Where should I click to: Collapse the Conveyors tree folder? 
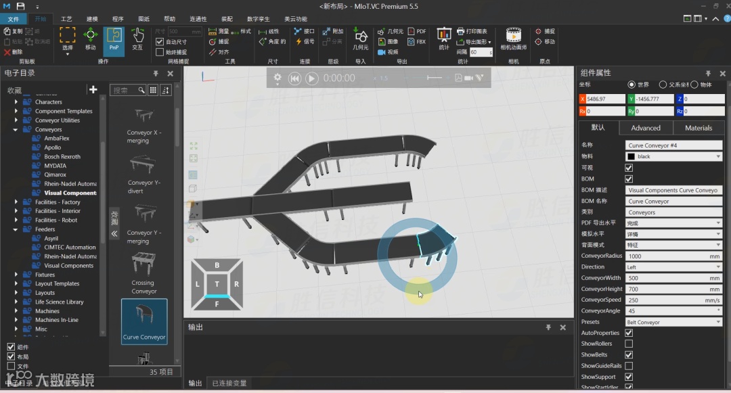point(16,129)
